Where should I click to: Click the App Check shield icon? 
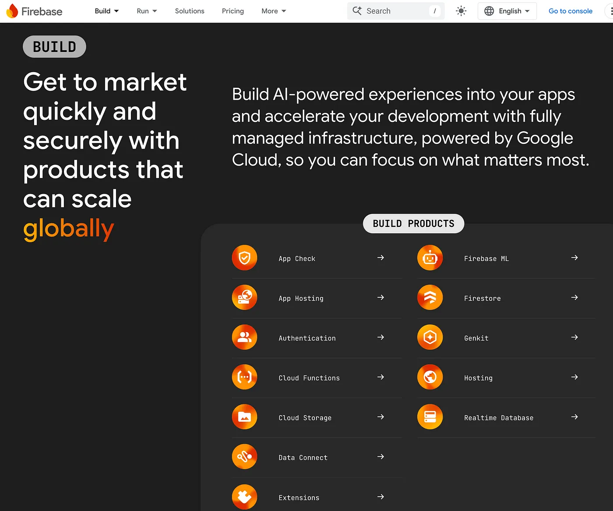pyautogui.click(x=244, y=258)
